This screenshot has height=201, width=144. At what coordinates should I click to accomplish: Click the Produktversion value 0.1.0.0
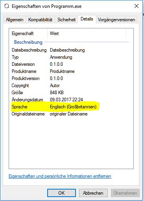pos(56,78)
